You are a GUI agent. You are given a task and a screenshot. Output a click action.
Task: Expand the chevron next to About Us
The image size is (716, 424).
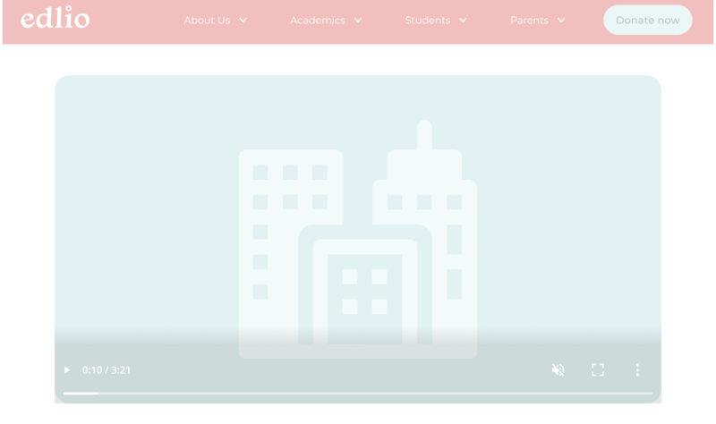coord(243,21)
